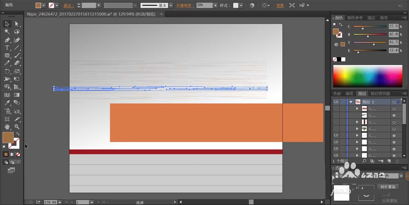Select the Mesh tool

tap(7, 95)
